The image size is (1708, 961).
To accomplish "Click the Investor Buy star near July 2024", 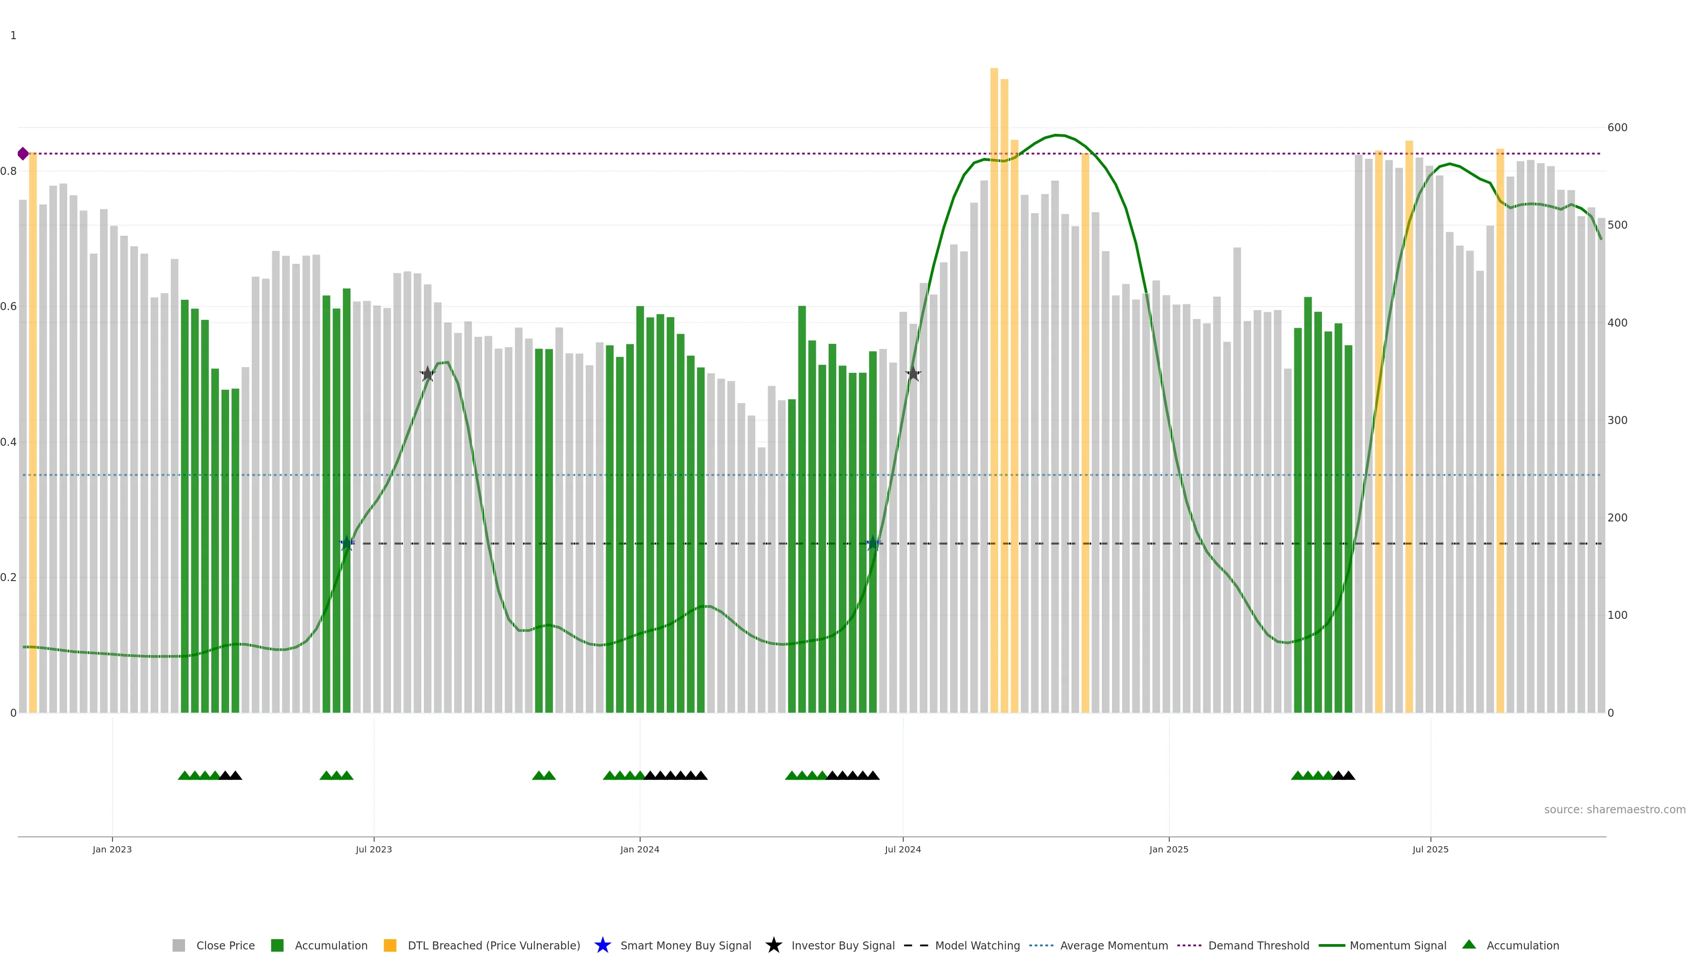I will pos(913,373).
